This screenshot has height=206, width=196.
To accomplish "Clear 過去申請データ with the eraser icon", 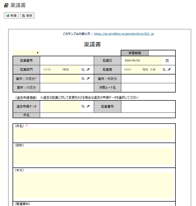I will (88, 106).
